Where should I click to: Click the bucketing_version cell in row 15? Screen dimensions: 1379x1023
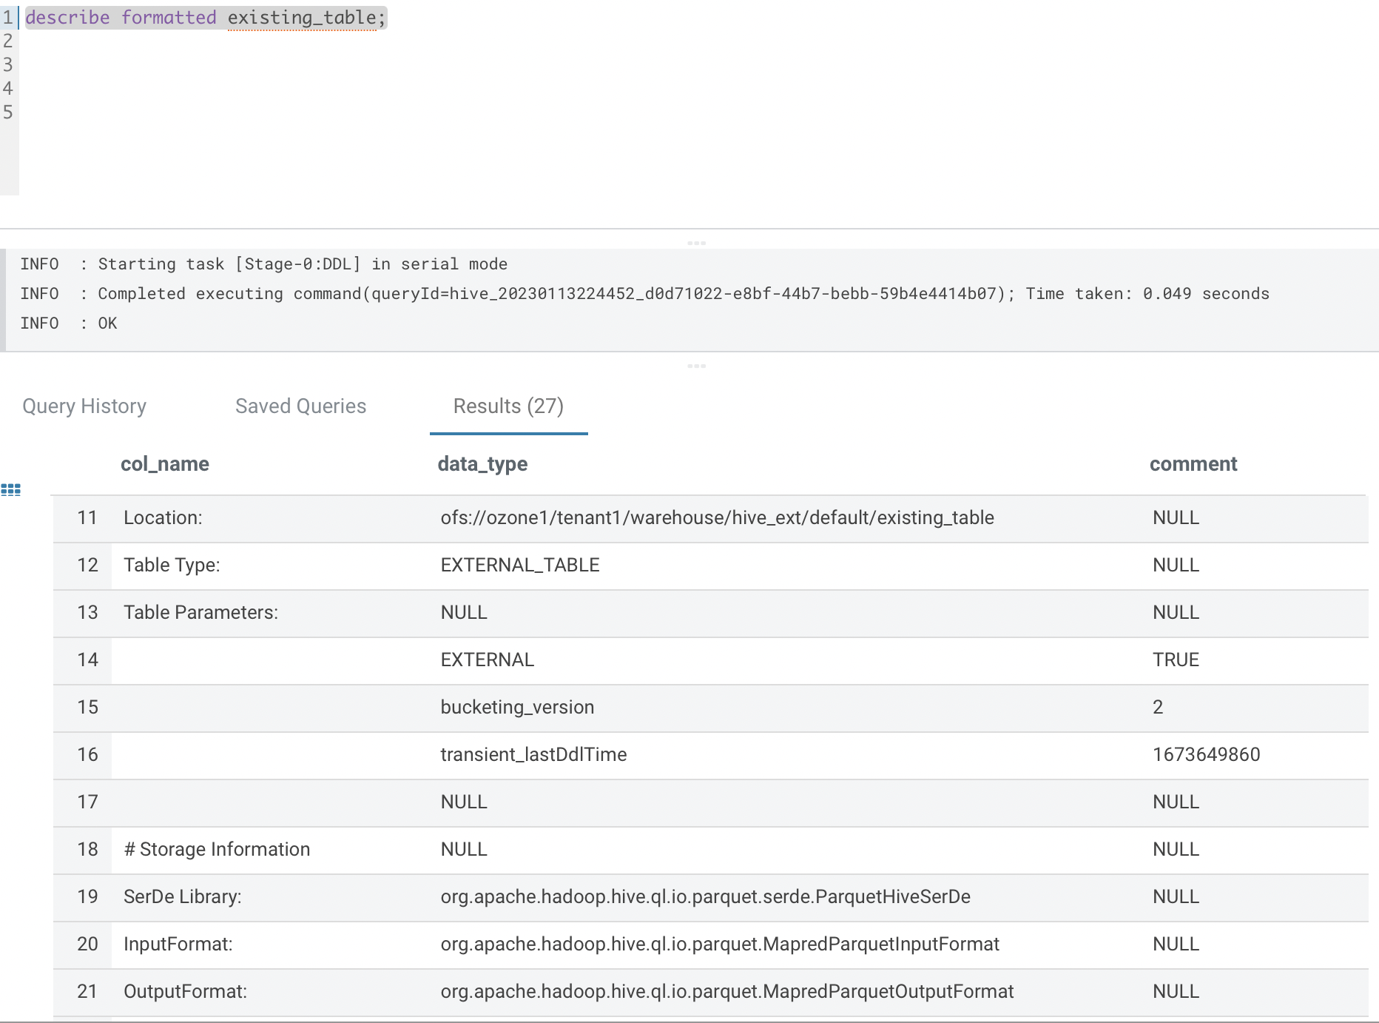[x=517, y=707]
